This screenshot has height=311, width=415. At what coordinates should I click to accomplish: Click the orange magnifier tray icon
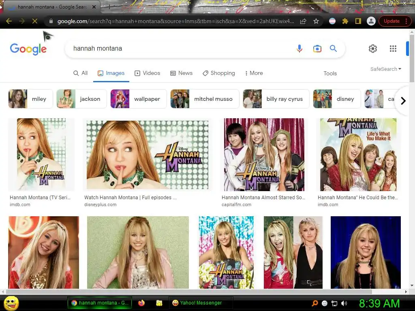point(314,303)
